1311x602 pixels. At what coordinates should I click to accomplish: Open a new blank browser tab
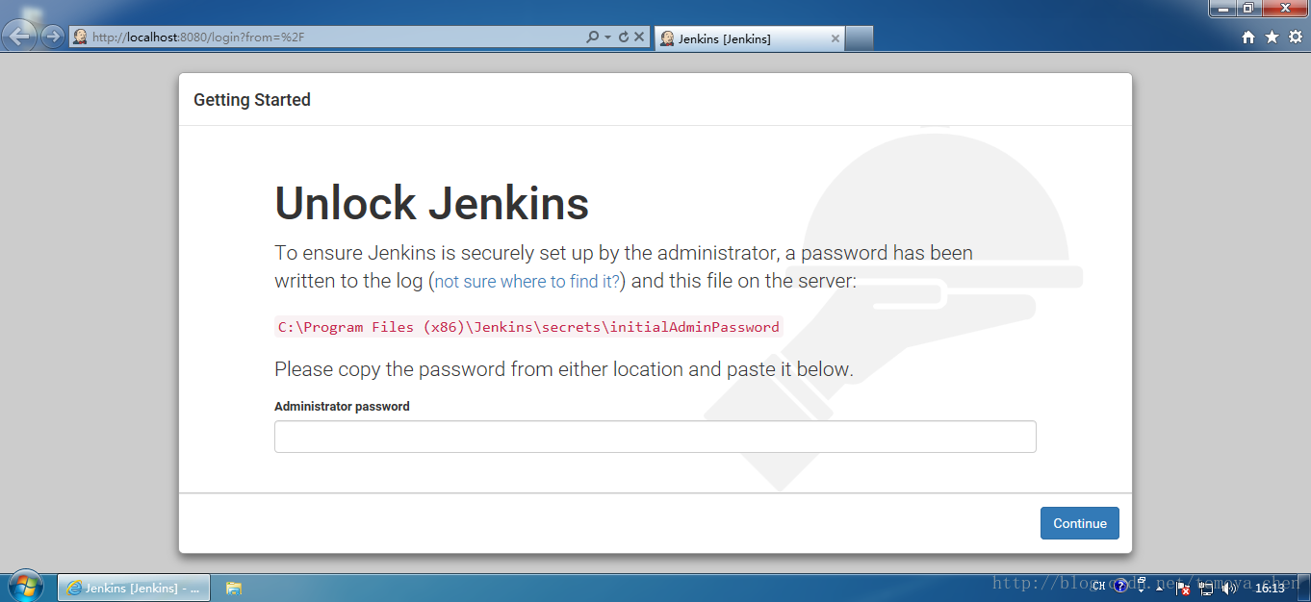pos(859,38)
